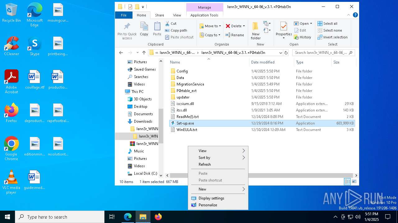Click Copy path in Clipboard group
Viewport: 398px width, 223px height.
point(176,30)
